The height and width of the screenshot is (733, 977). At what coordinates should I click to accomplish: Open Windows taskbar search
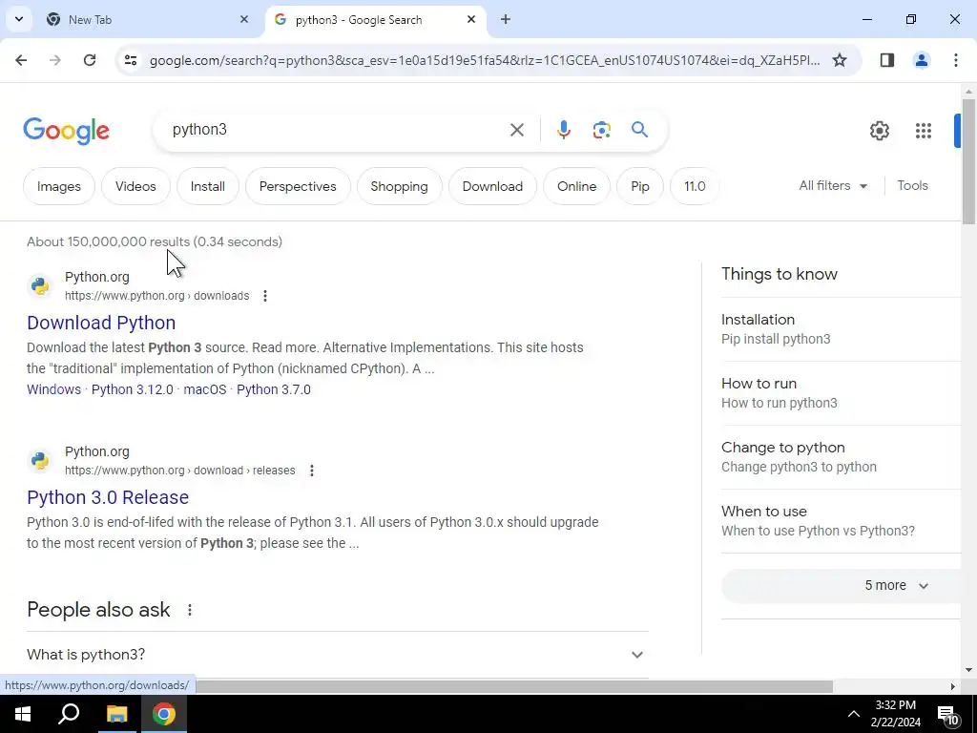coord(69,714)
